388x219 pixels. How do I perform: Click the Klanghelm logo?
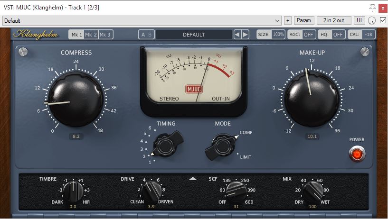tap(36, 34)
